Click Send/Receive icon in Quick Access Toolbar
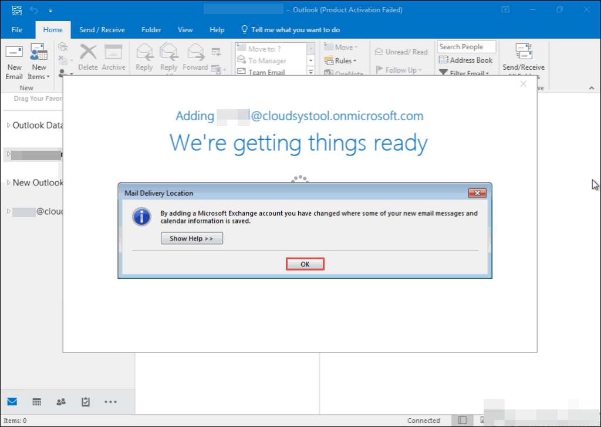The height and width of the screenshot is (427, 601). click(16, 10)
